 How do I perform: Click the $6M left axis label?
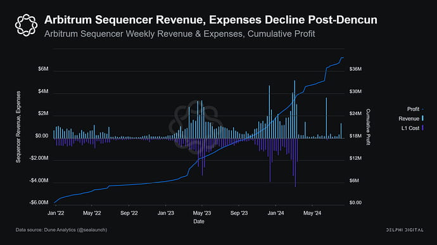point(43,69)
